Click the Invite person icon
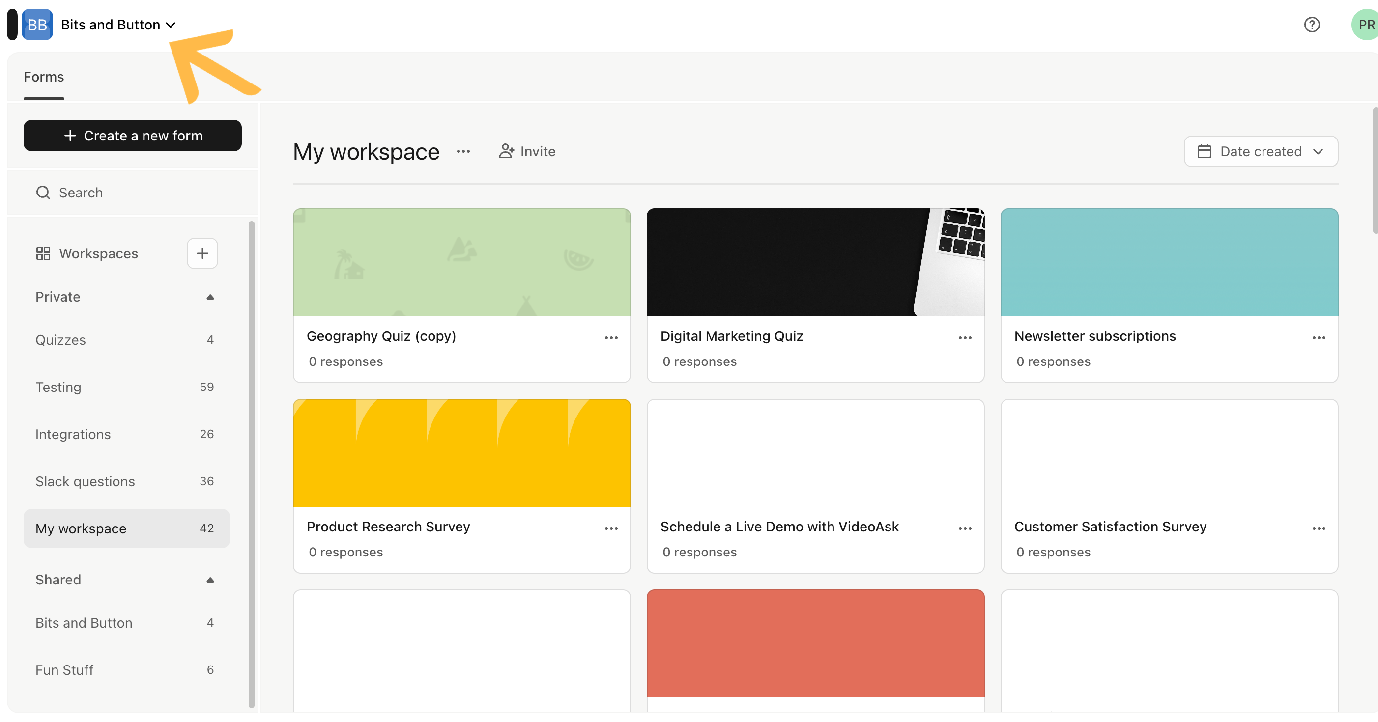Screen dimensions: 1378x722 pyautogui.click(x=506, y=151)
